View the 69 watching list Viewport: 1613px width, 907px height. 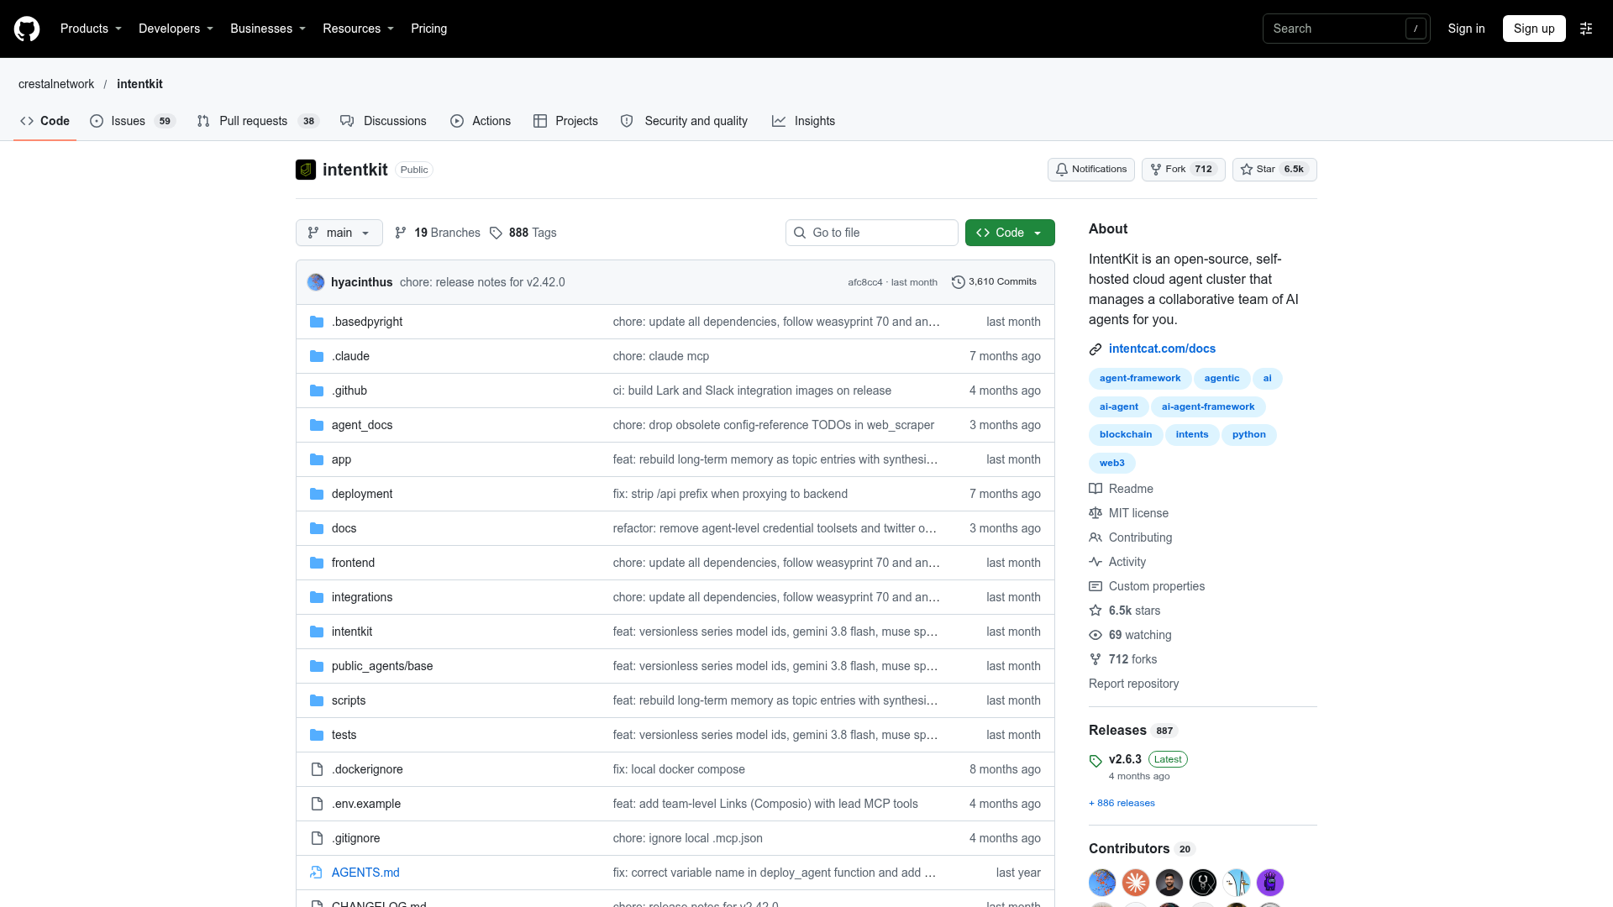tap(1131, 635)
